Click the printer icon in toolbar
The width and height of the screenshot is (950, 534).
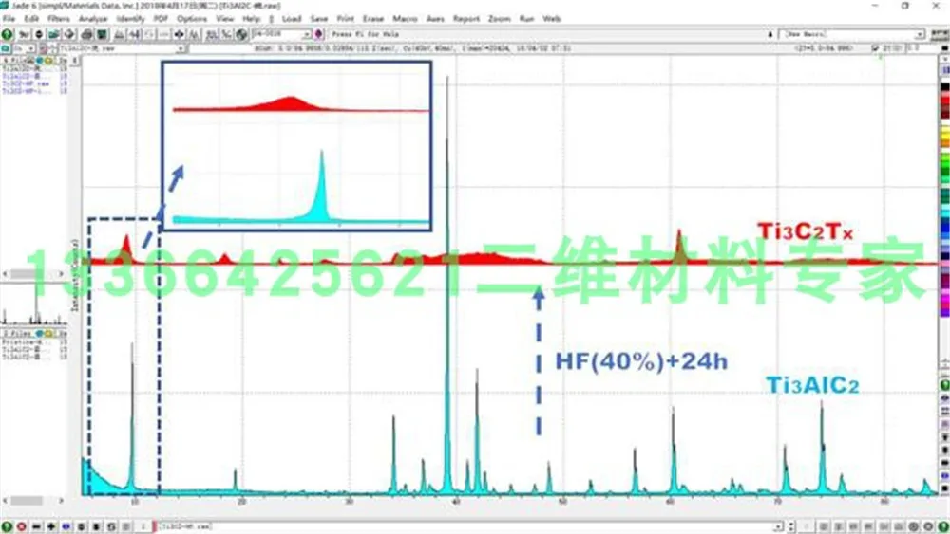[86, 34]
